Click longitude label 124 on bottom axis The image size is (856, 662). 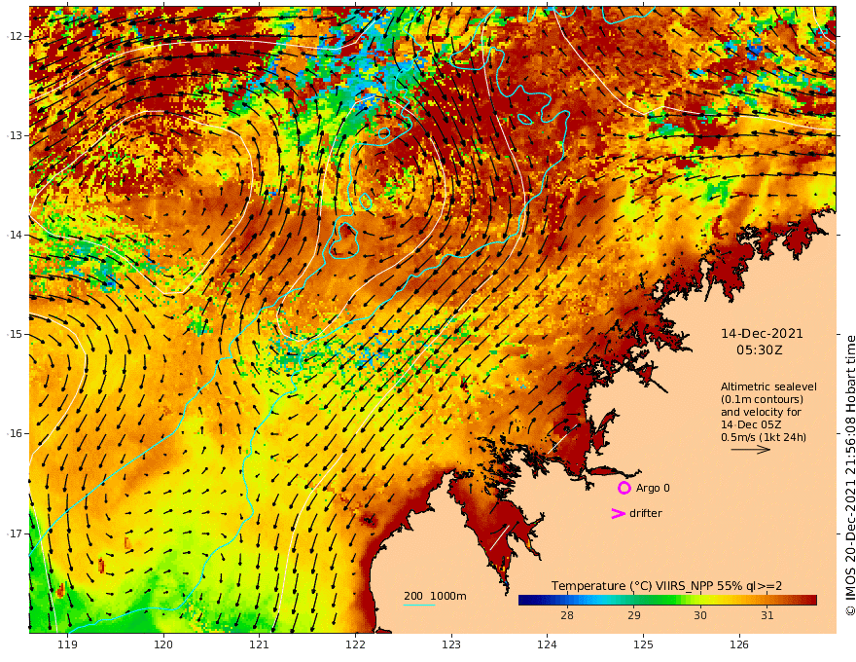[x=547, y=644]
